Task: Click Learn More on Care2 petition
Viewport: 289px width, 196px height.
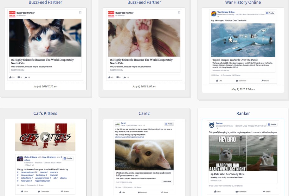Action: coord(167,181)
